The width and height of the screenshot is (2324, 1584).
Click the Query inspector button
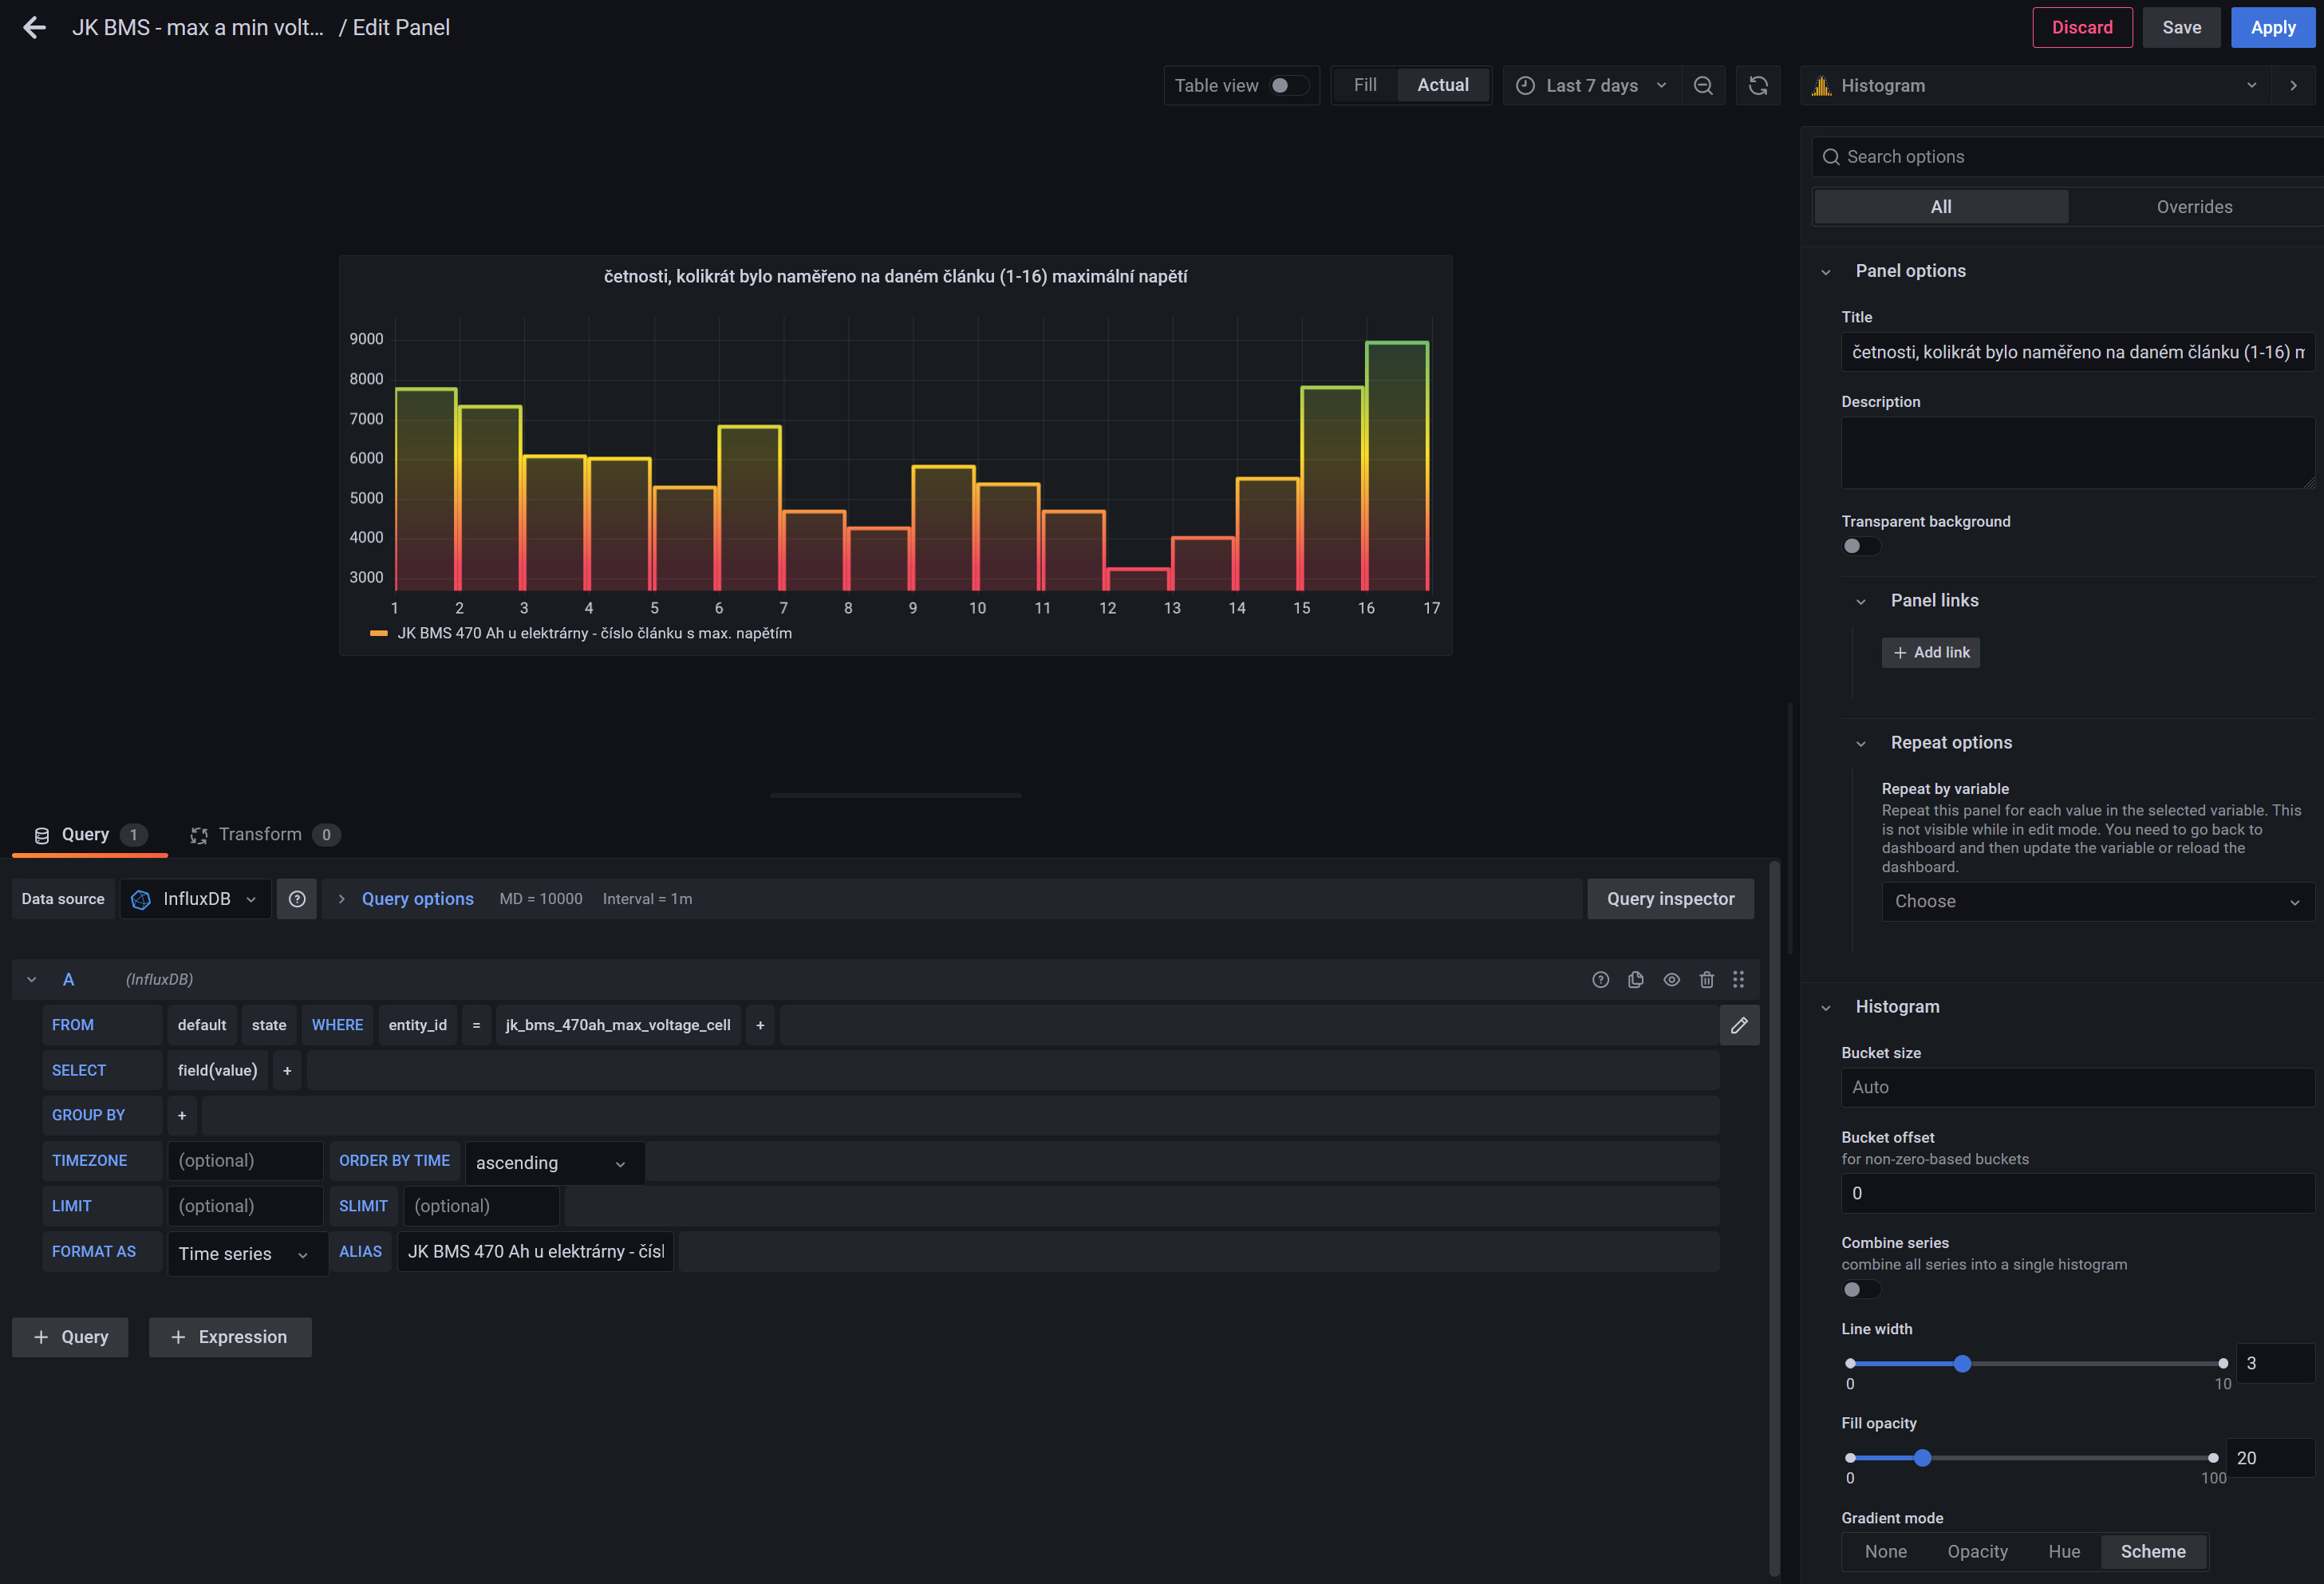pyautogui.click(x=1670, y=899)
